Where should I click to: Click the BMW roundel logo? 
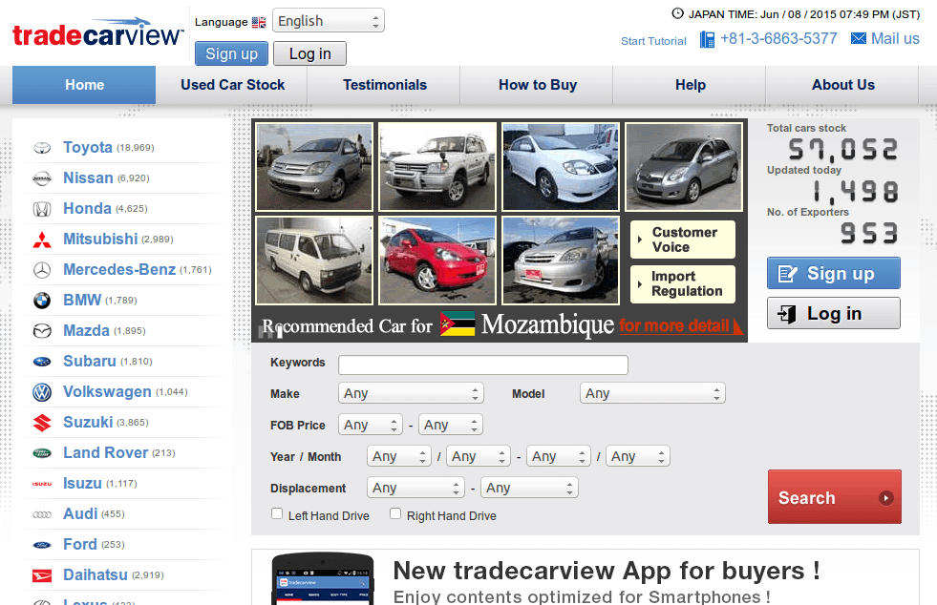click(42, 301)
